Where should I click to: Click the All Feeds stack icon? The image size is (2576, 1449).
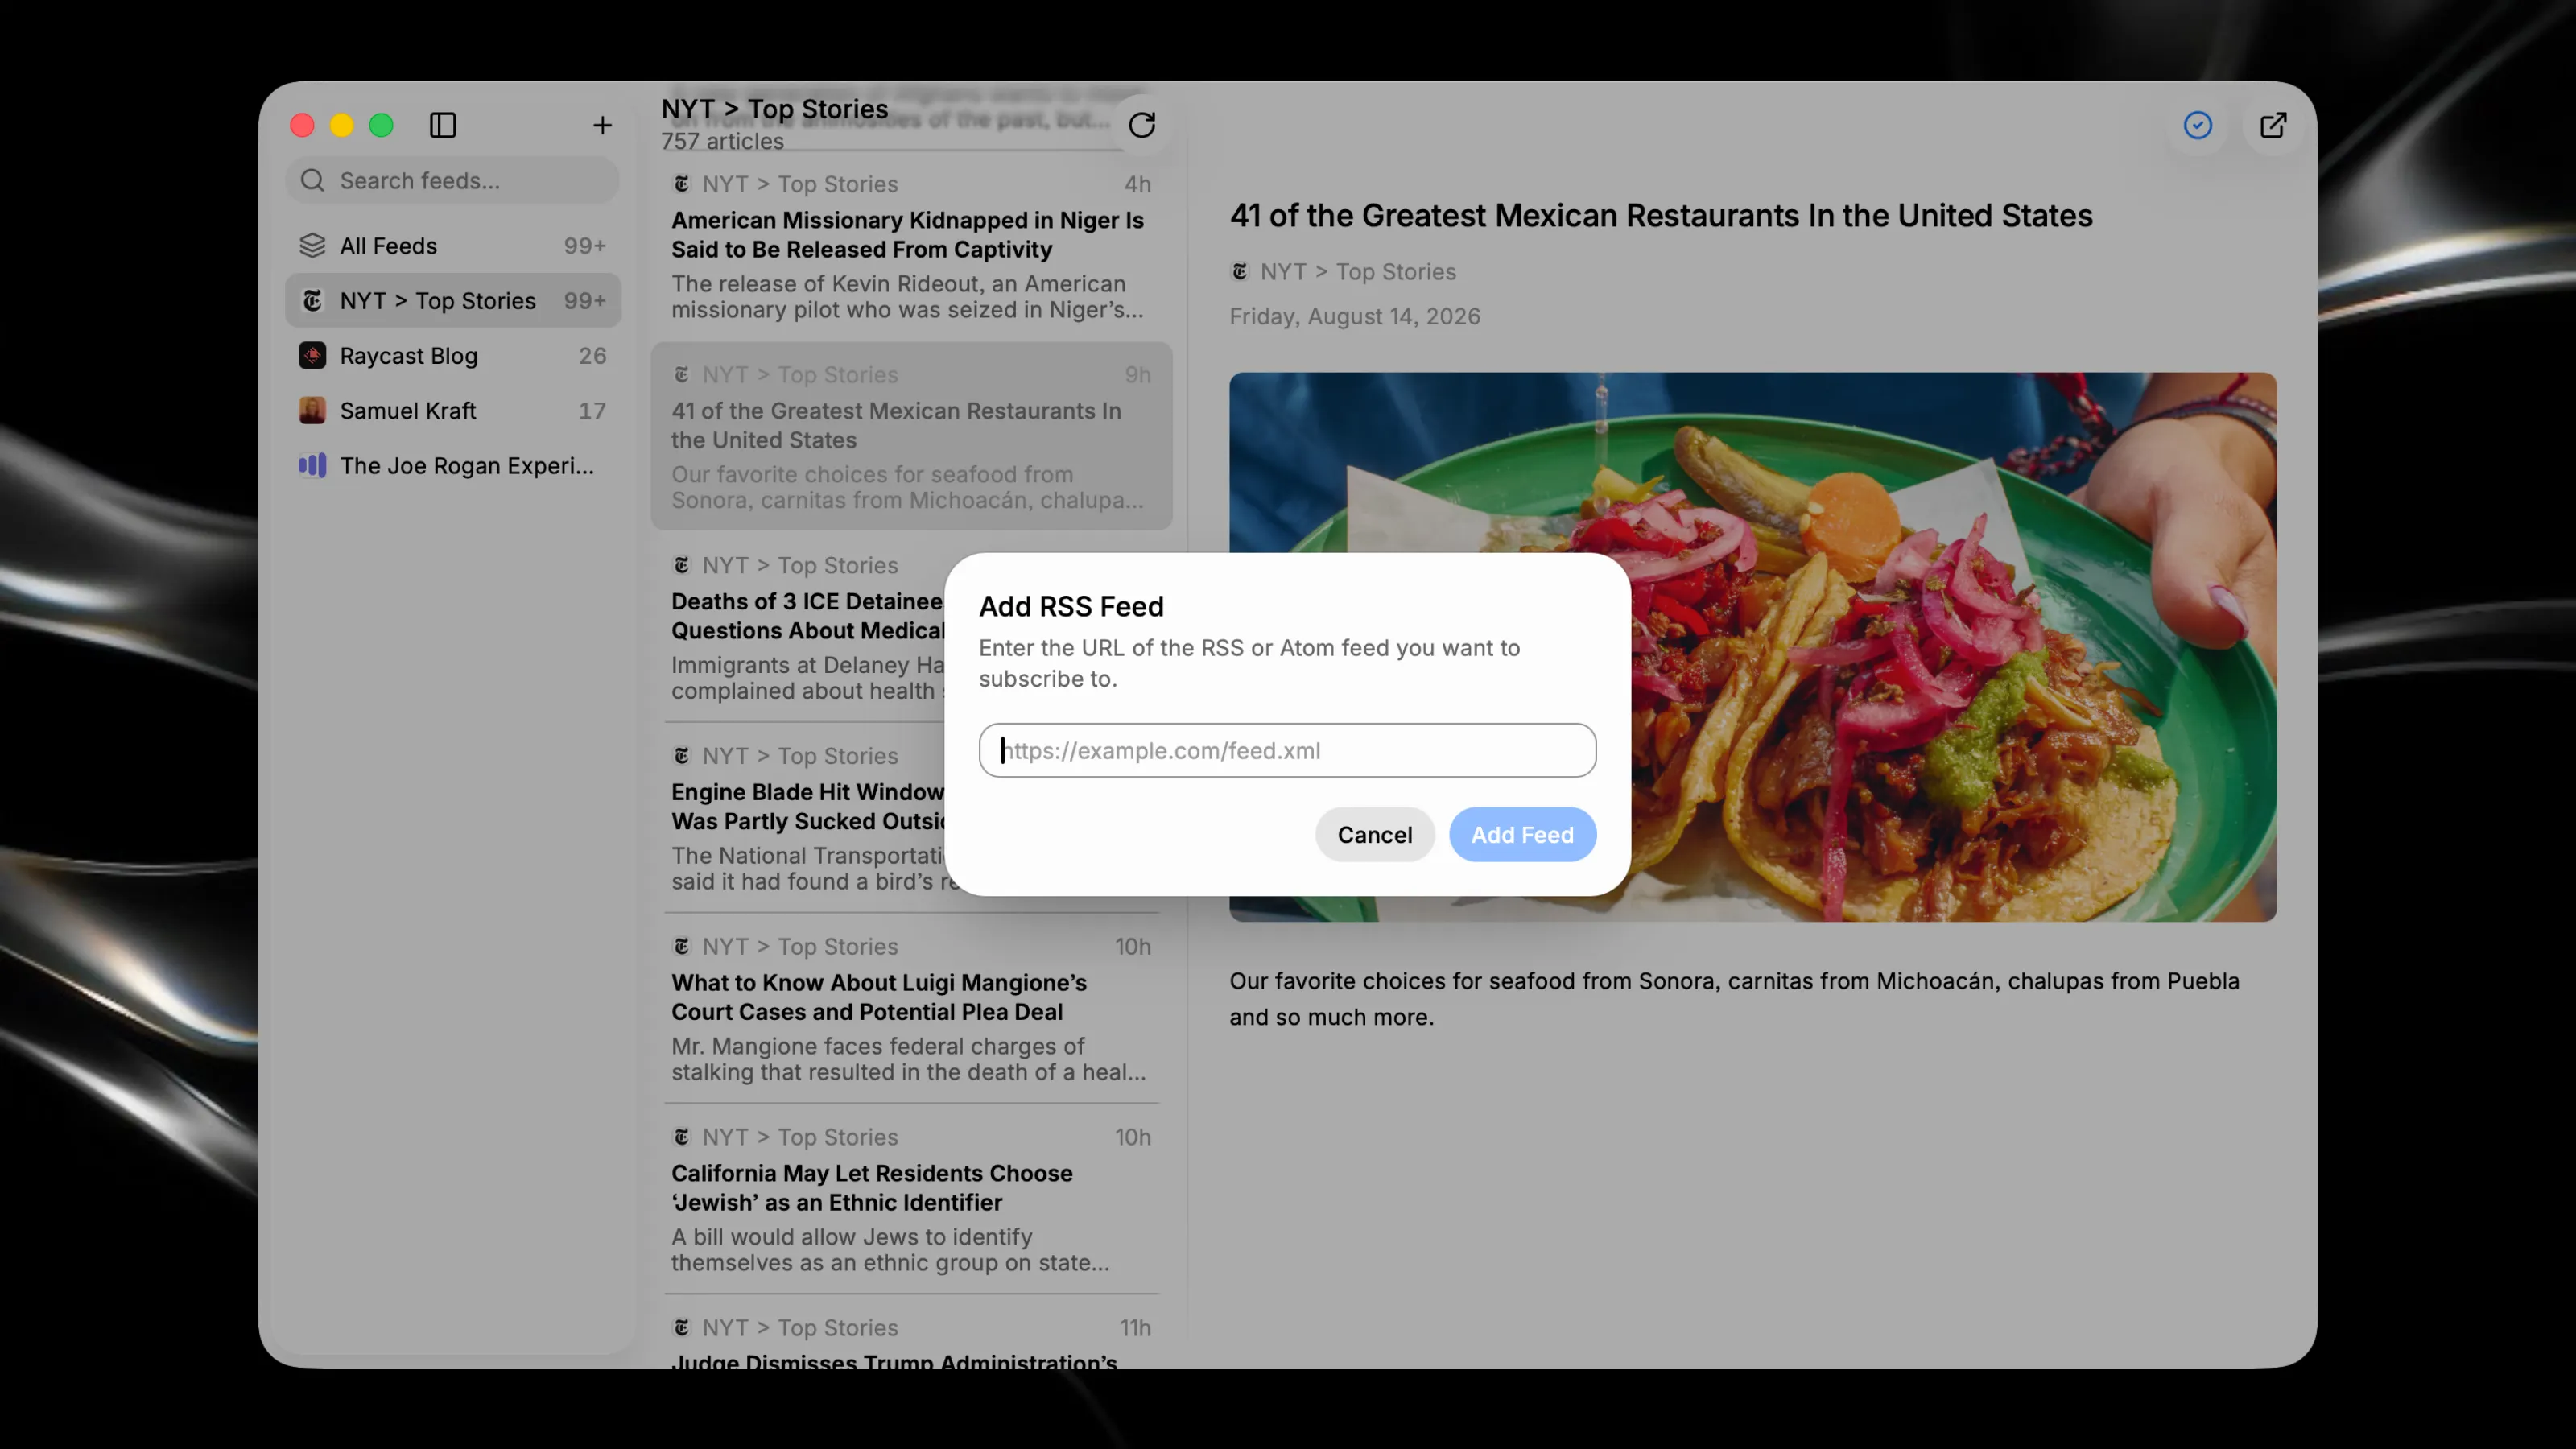312,245
